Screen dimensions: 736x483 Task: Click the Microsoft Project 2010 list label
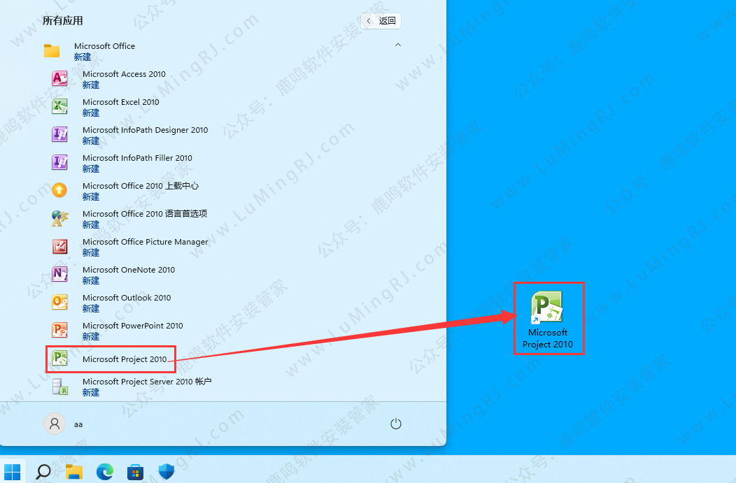[125, 359]
